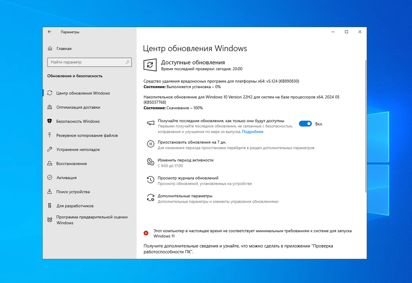
Task: Open Восстановление section
Action: coord(72,163)
